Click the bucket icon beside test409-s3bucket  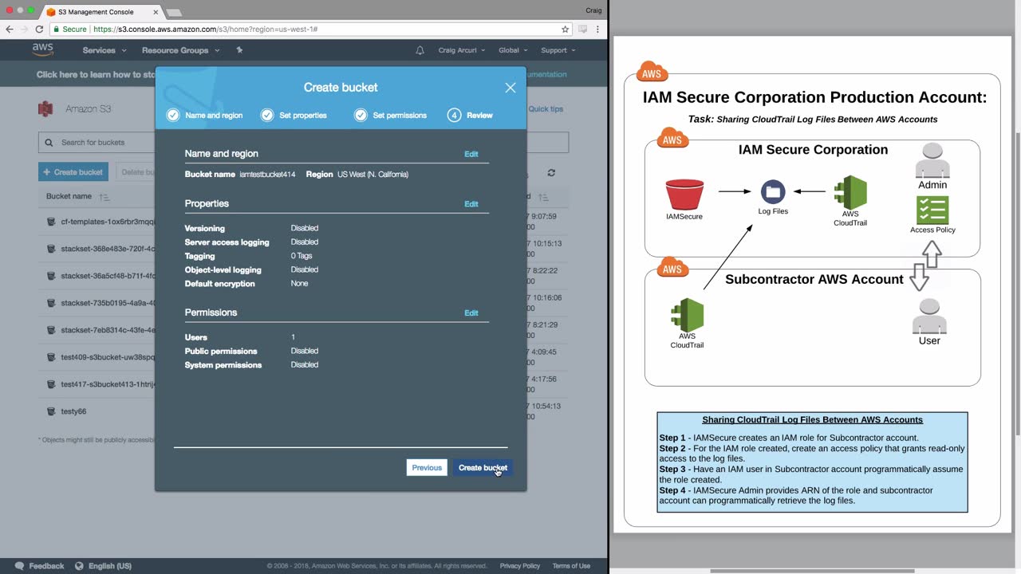(51, 357)
